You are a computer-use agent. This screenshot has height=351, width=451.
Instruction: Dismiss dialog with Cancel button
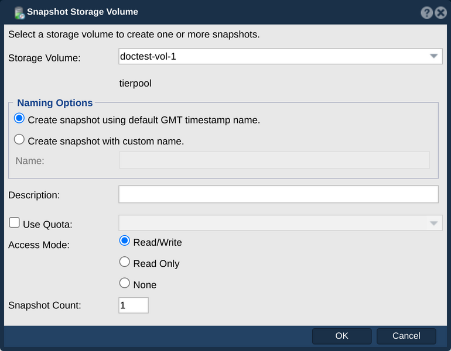click(x=406, y=336)
